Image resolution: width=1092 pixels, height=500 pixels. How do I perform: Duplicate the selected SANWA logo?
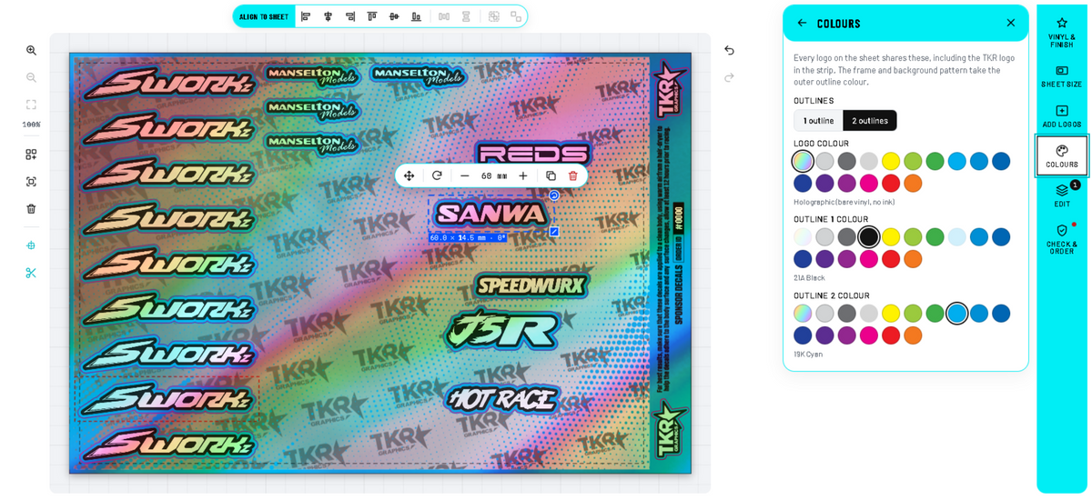[551, 175]
